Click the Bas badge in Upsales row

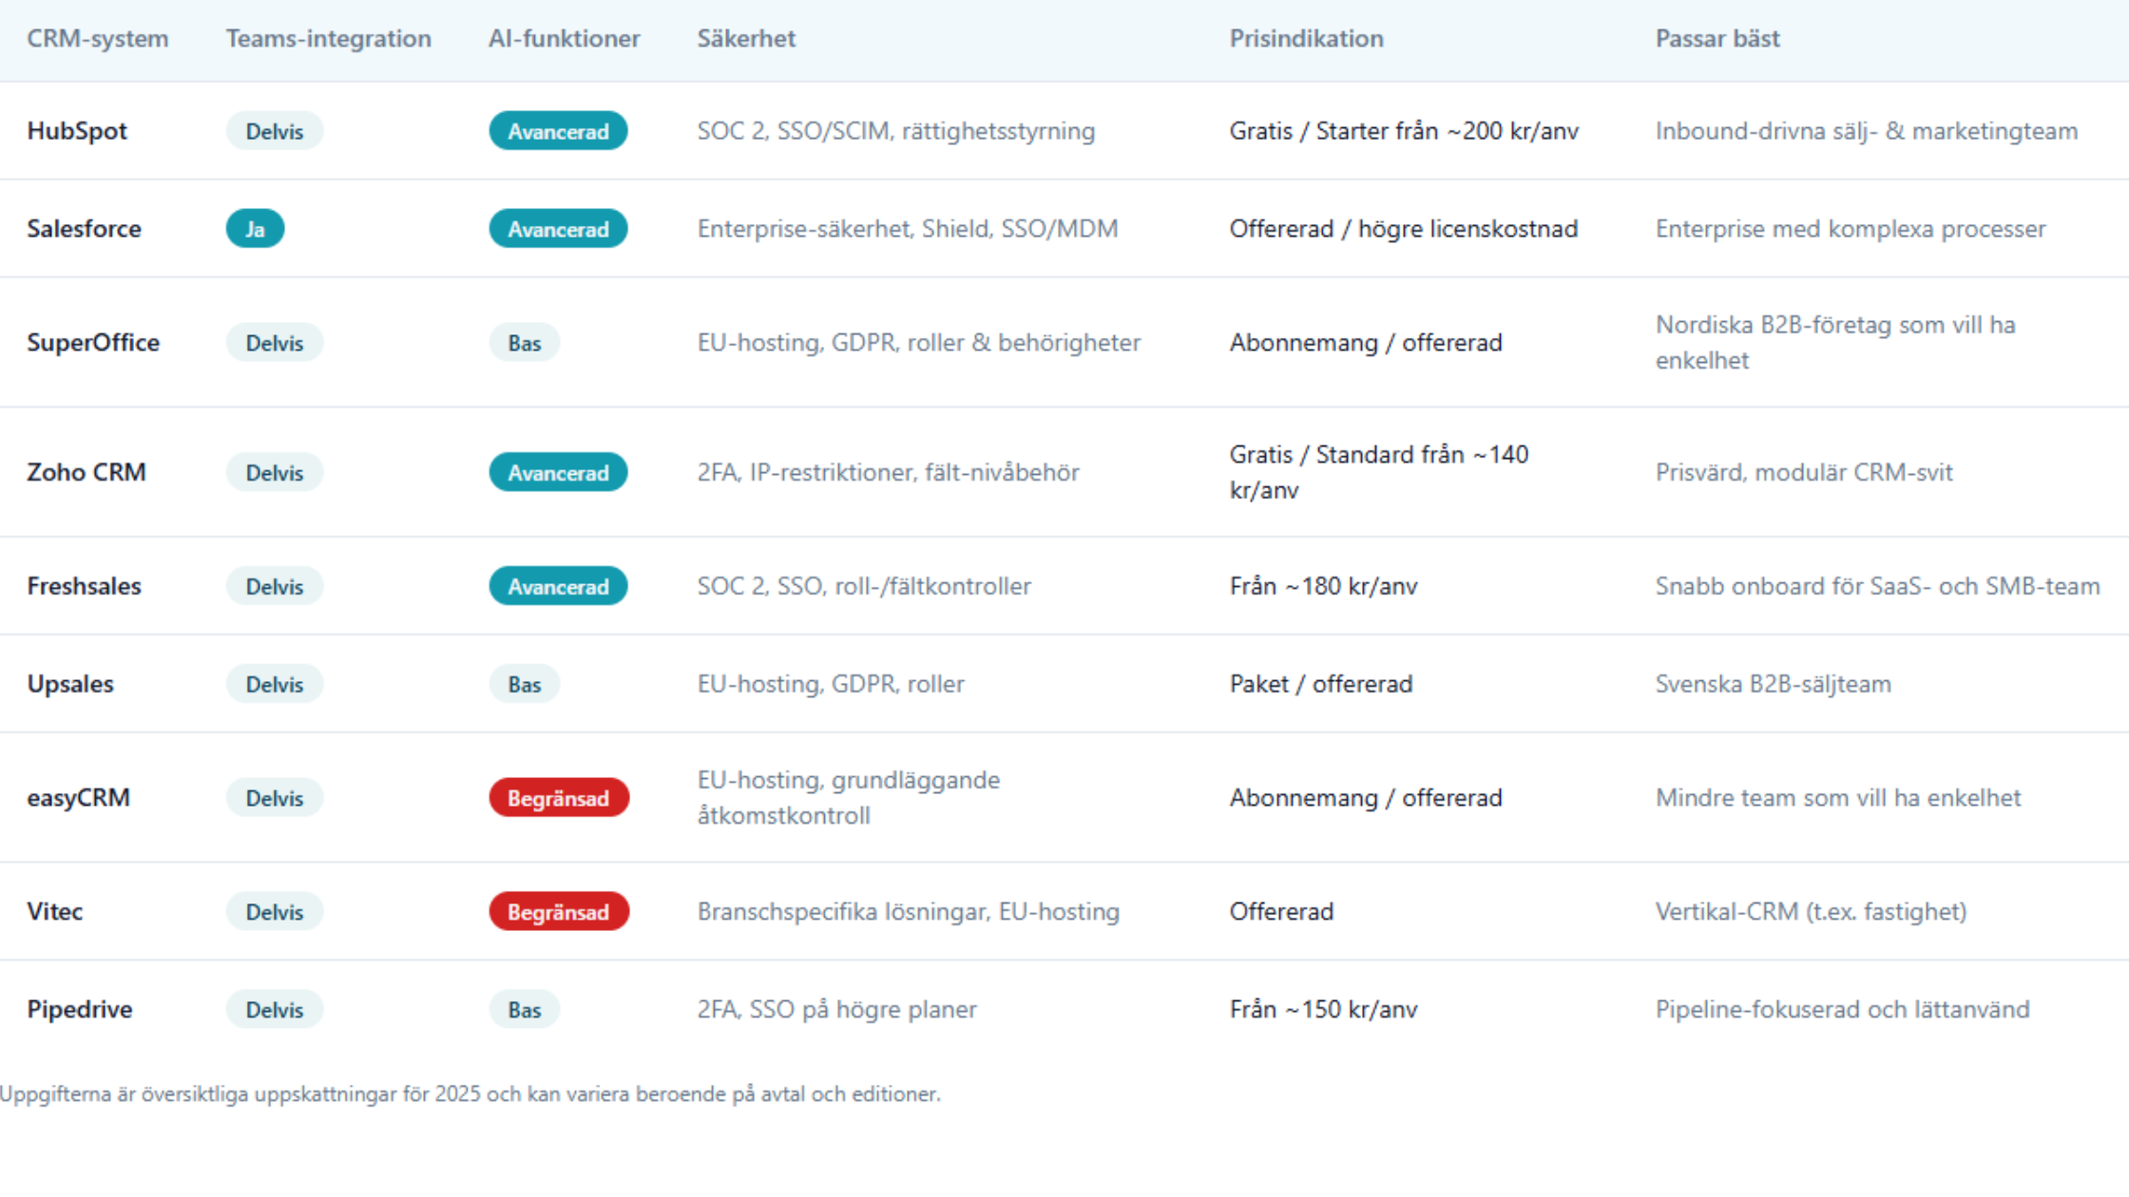524,684
